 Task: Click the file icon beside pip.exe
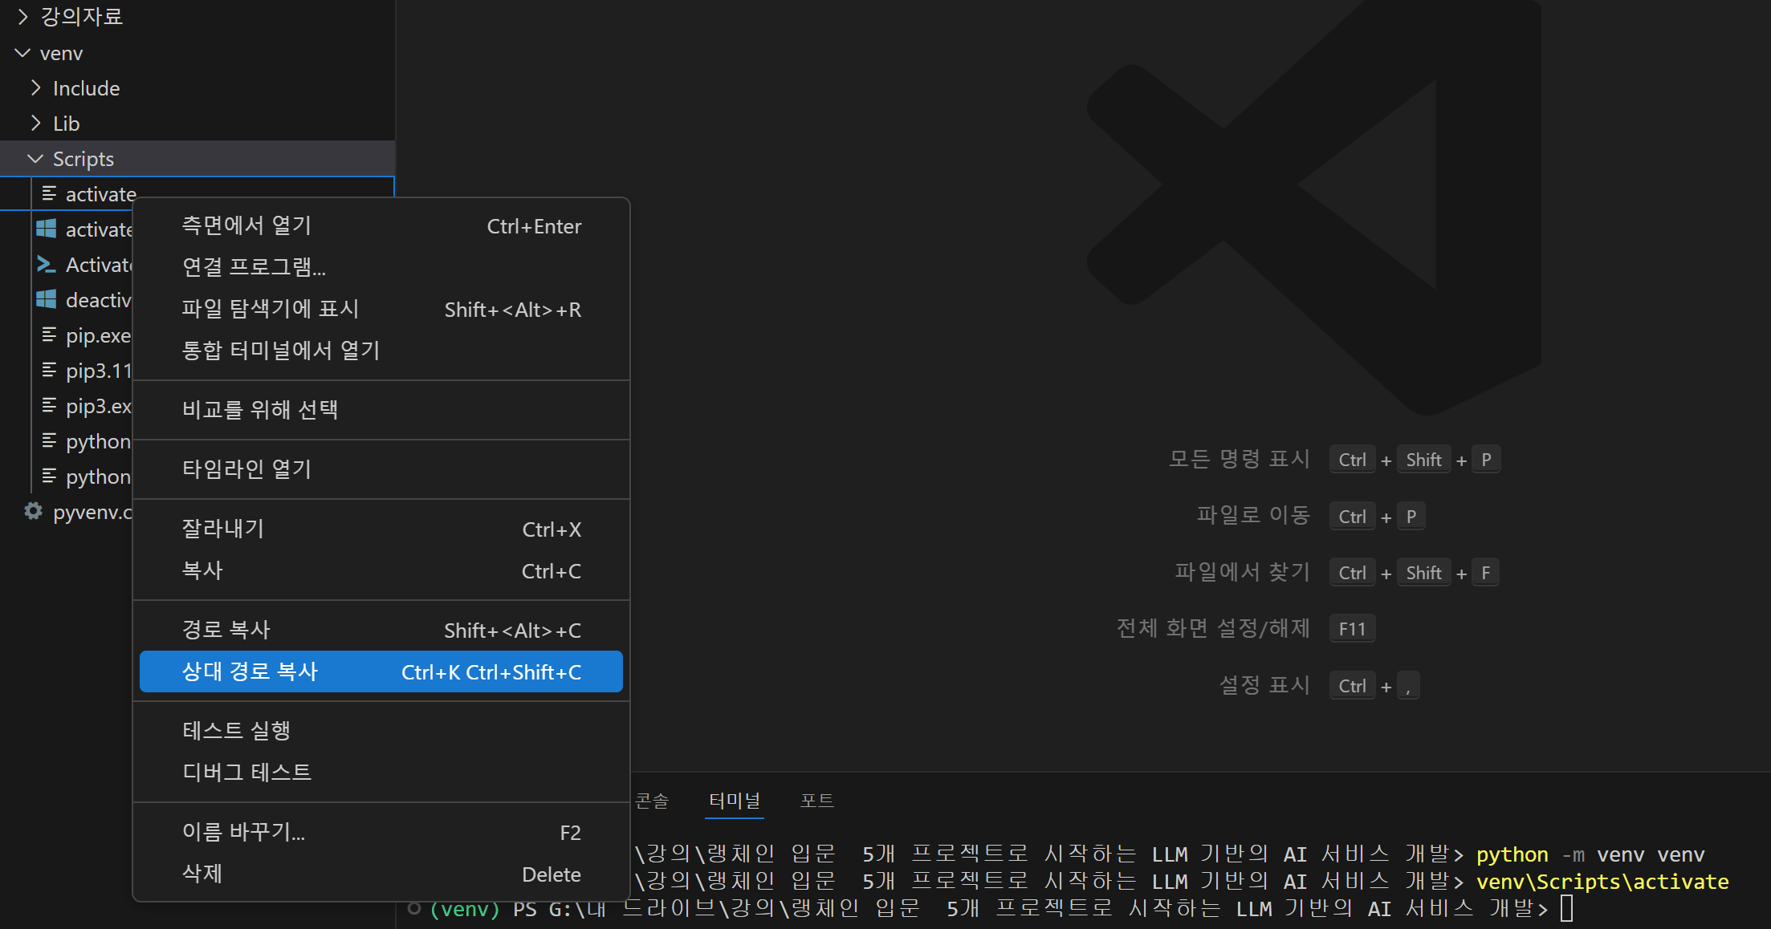coord(49,335)
